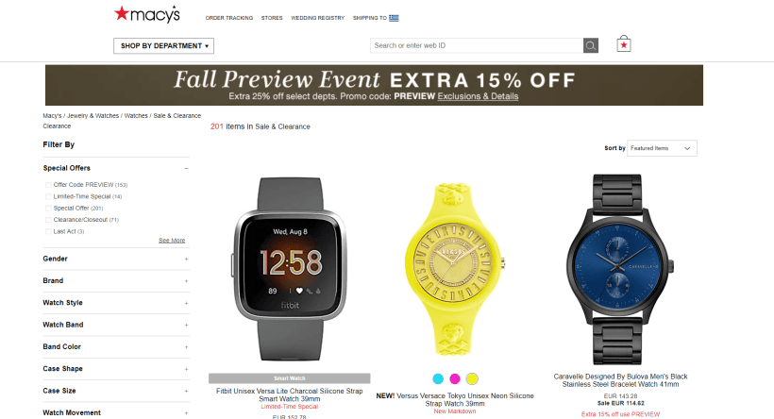
Task: Click the search or web ID field
Action: pos(477,46)
